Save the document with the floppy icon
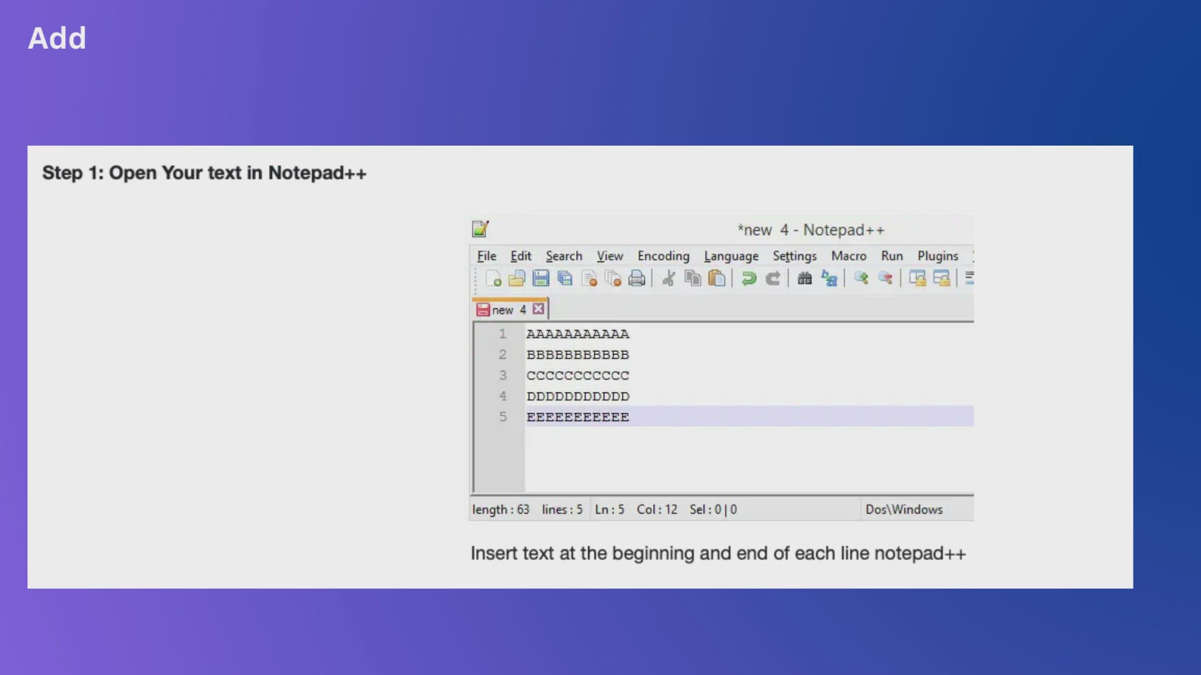This screenshot has width=1201, height=675. point(540,279)
